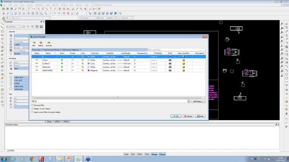Confirm with the OK button
This screenshot has height=162, width=289.
(x=176, y=116)
